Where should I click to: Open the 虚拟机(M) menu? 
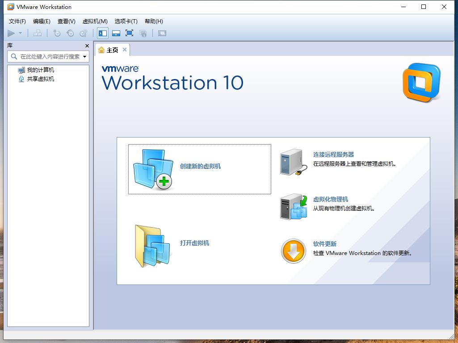[x=95, y=21]
